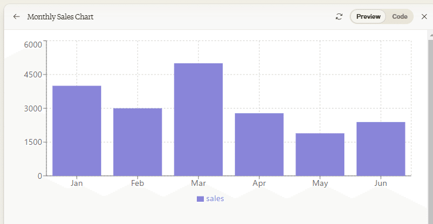Click the 6000 y-axis label
Viewport: 433px width, 224px height.
33,45
